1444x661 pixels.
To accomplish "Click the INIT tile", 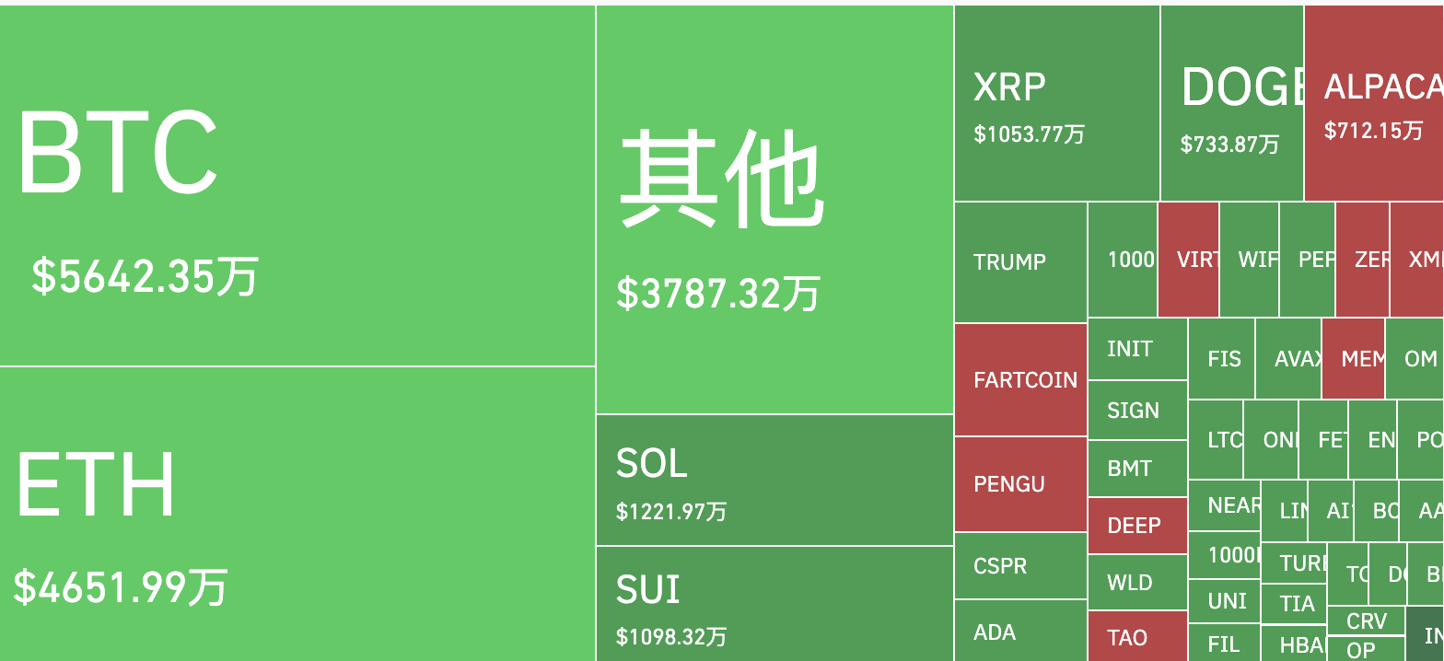I will pos(1137,349).
